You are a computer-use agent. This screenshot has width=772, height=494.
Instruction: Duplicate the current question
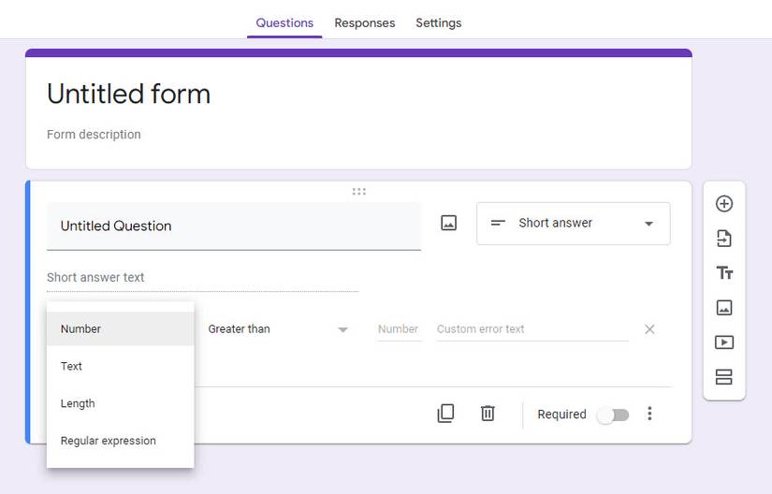point(446,414)
